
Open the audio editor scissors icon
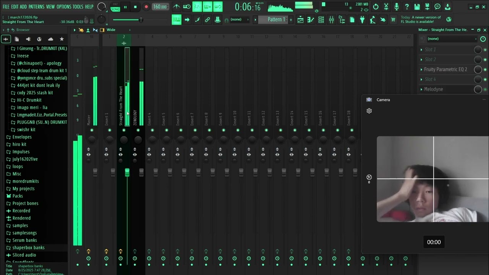tap(386, 7)
